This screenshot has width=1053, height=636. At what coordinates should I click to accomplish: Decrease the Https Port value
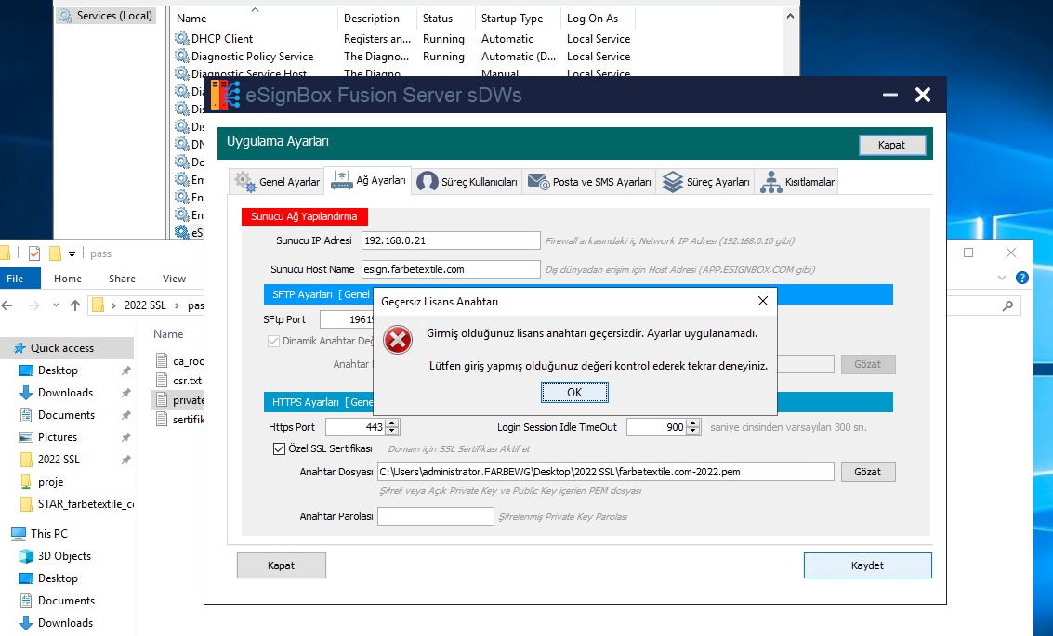pos(392,432)
